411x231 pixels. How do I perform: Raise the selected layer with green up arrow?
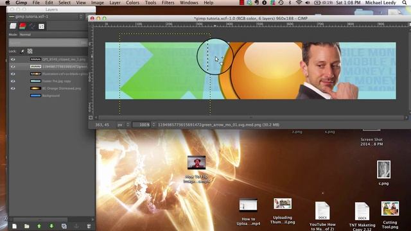[x=39, y=226]
